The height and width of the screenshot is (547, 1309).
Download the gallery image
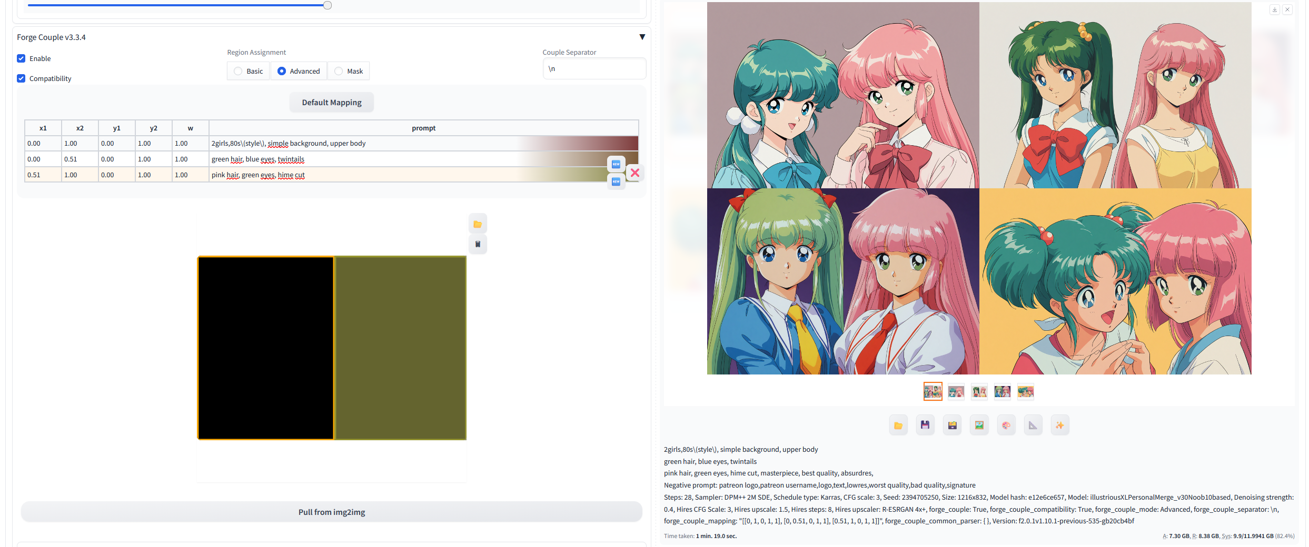coord(1275,9)
